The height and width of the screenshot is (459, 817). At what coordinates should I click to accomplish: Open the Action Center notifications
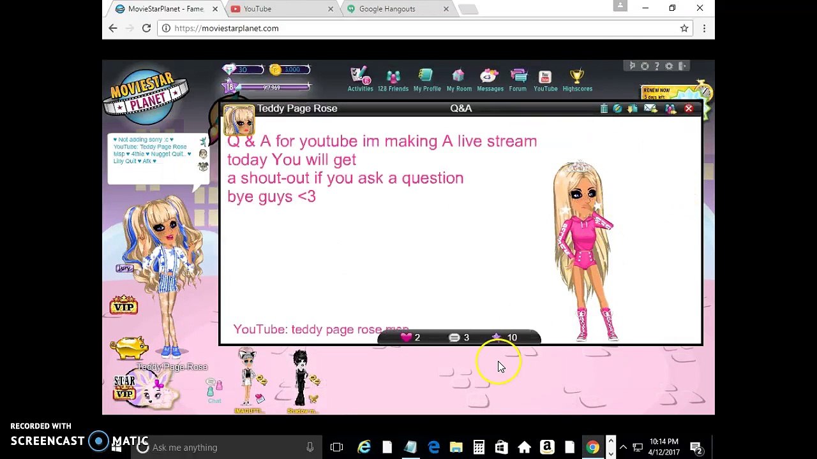(x=696, y=448)
